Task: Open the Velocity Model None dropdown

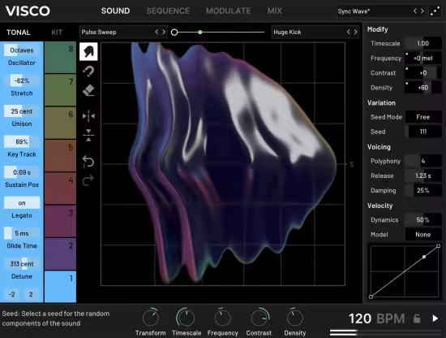Action: [423, 235]
